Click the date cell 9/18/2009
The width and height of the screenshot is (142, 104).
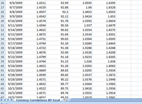pyautogui.click(x=14, y=48)
